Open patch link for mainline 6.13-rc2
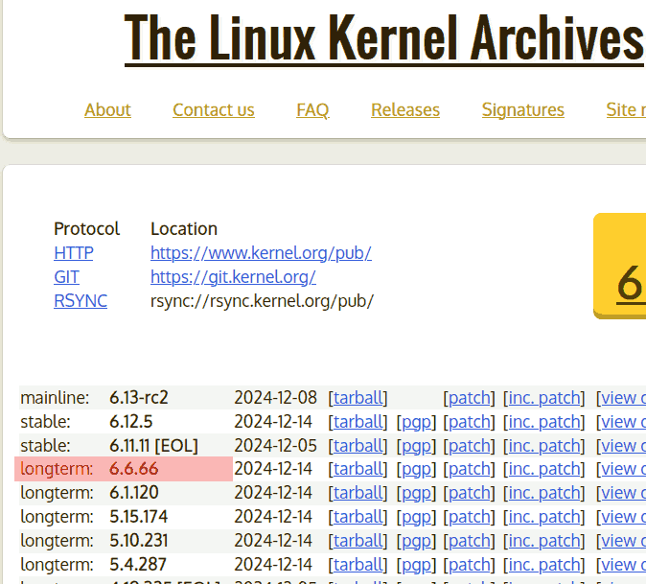Image resolution: width=646 pixels, height=584 pixels. click(470, 398)
